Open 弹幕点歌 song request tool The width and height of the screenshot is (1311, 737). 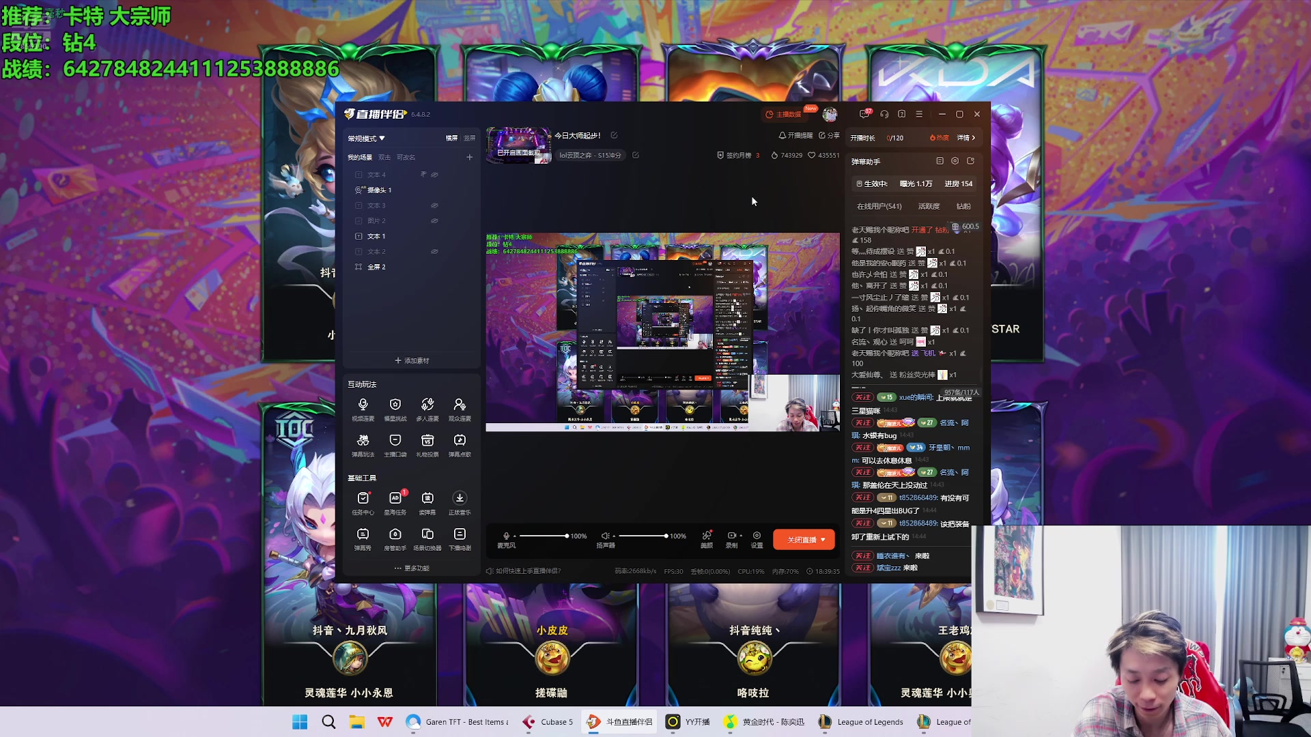pos(460,445)
